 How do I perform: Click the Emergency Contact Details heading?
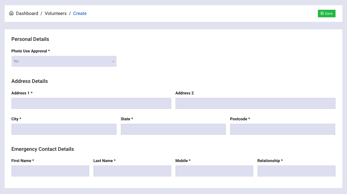(43, 149)
